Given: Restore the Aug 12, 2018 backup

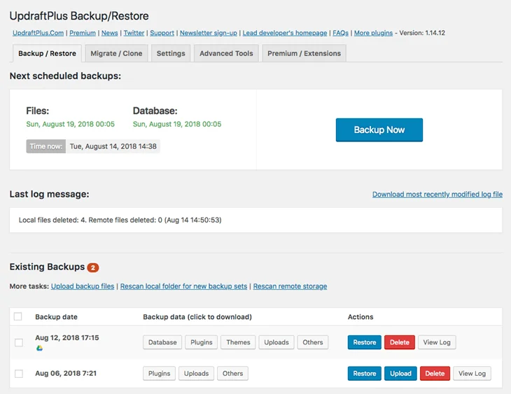Looking at the screenshot, I should click(364, 342).
